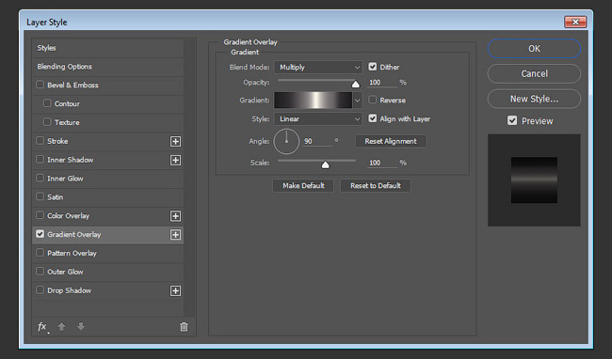Adjust the Angle dial control
This screenshot has height=359, width=612.
click(x=286, y=141)
